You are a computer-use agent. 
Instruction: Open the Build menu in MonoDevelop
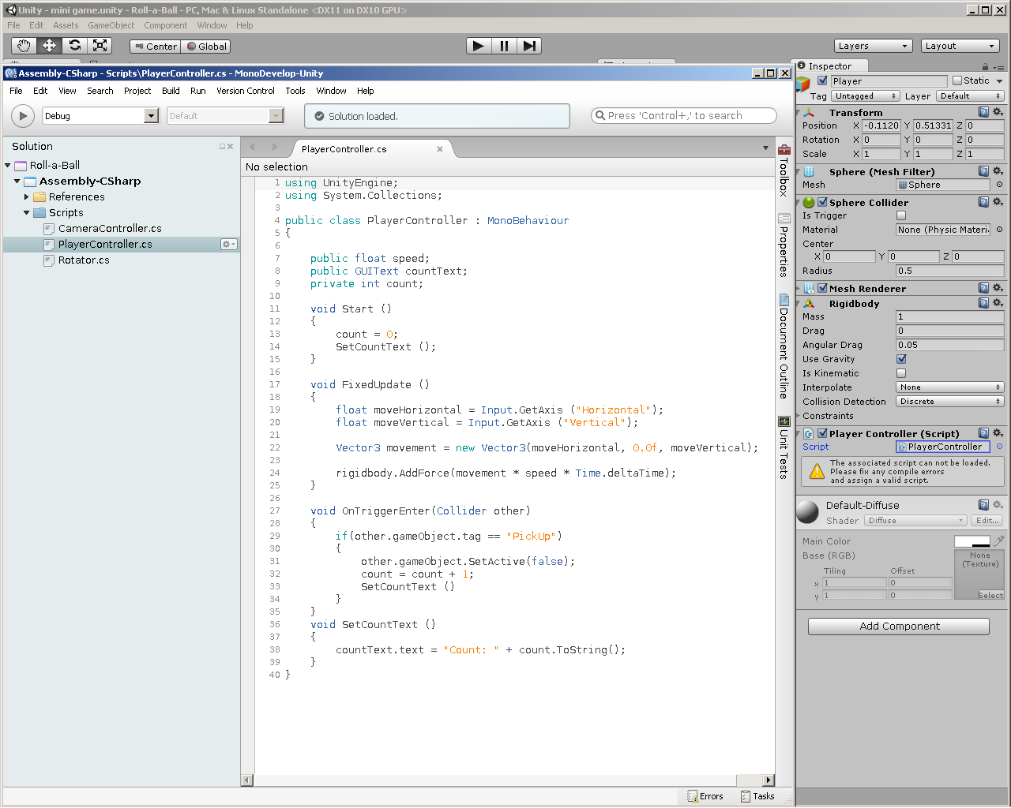[171, 91]
